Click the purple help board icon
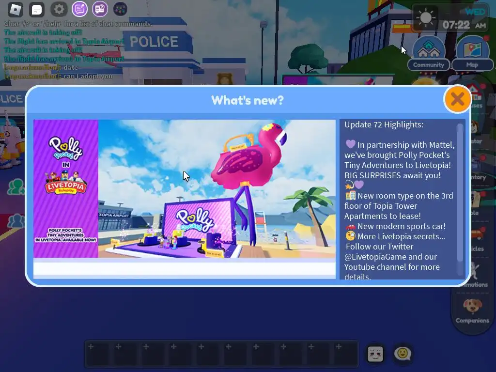 [x=100, y=9]
